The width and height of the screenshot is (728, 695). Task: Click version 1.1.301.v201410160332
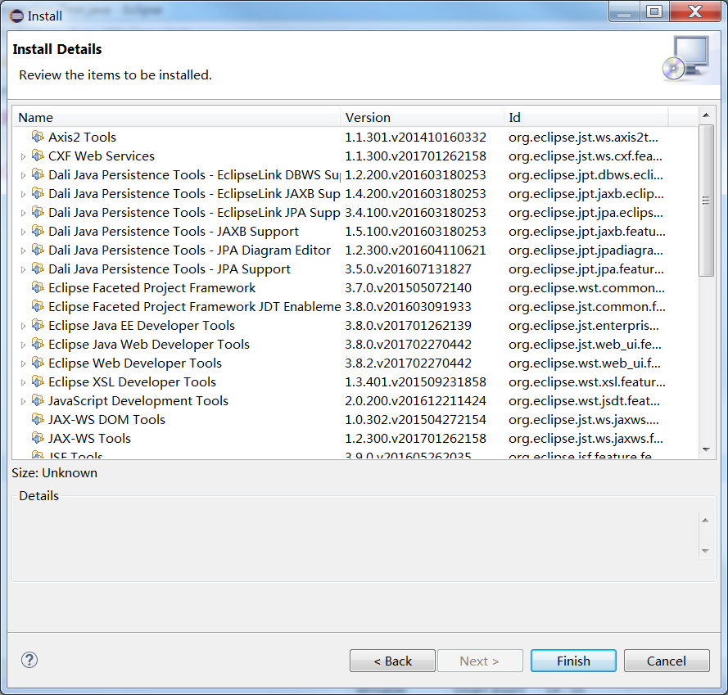(415, 137)
